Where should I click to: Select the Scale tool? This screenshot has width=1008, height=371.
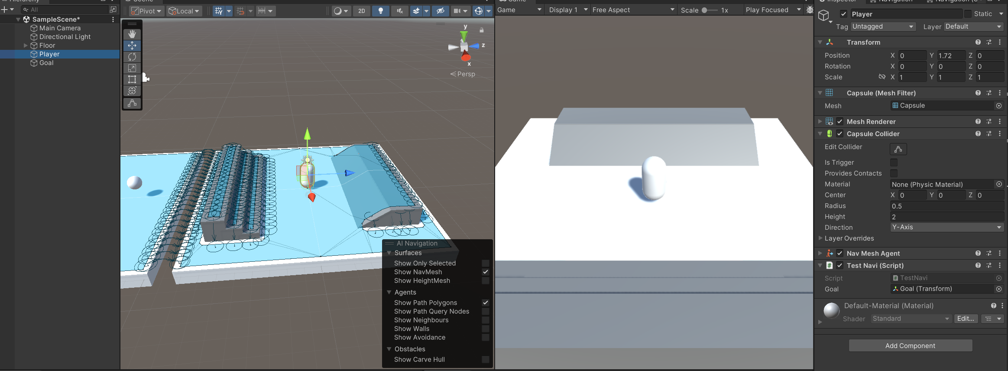point(132,68)
